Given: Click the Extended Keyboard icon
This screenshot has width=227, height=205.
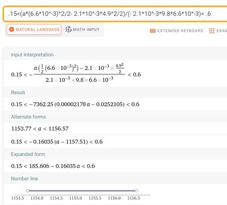Looking at the screenshot, I should [x=152, y=31].
